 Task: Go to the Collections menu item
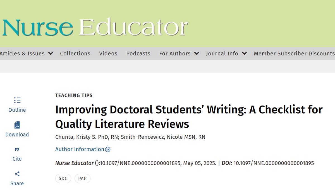[75, 53]
